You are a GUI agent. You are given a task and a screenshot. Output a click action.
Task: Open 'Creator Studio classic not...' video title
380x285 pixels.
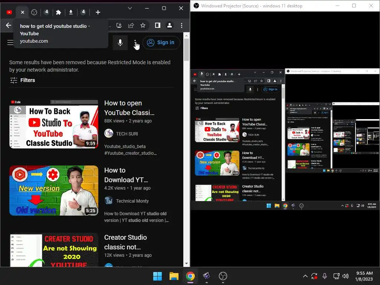[125, 242]
